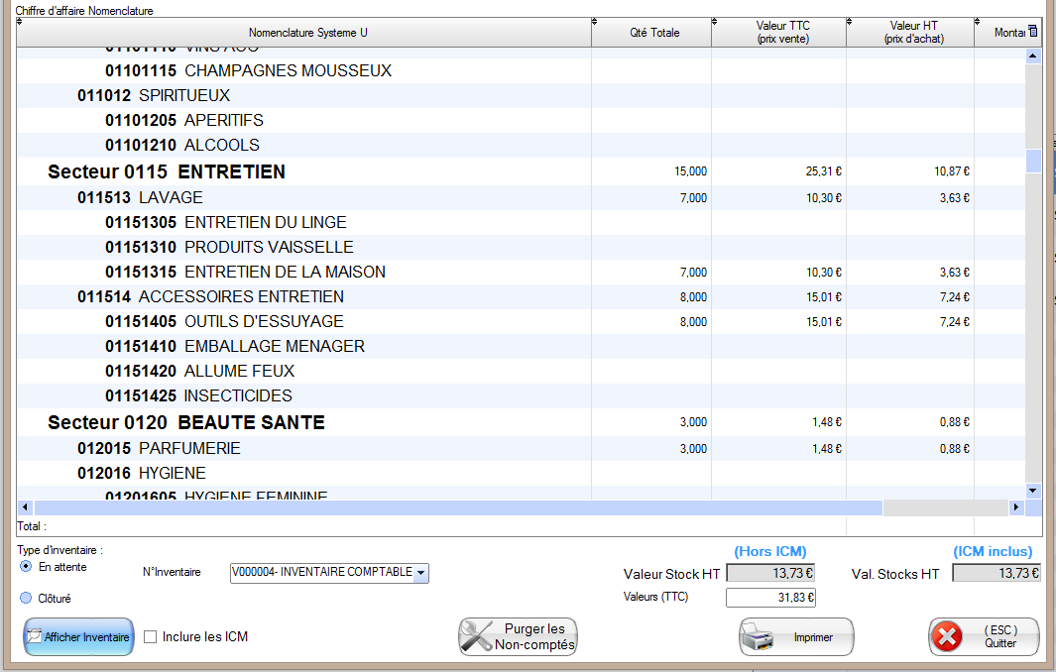Click the Nomenclature Systeme U column header
Viewport: 1056px width, 672px height.
307,33
